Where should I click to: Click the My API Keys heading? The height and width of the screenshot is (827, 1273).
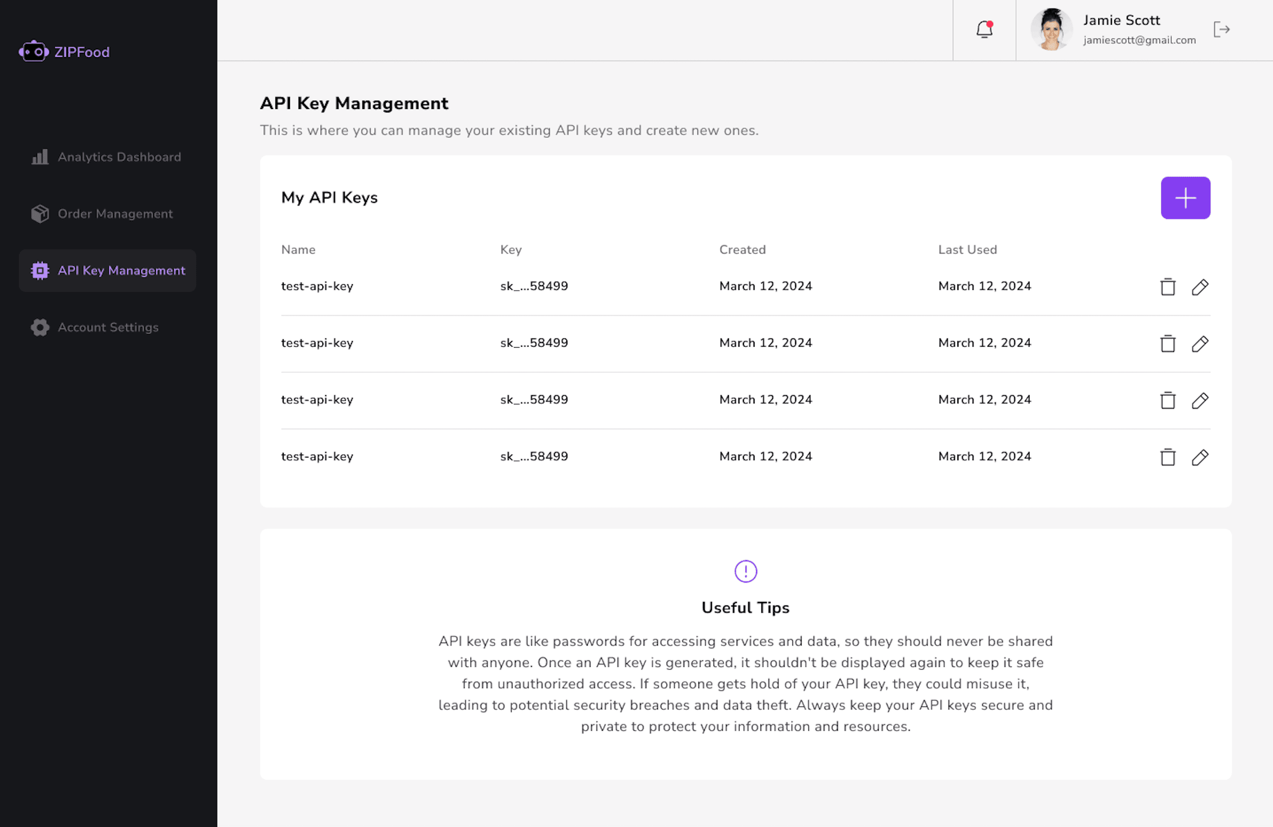[x=330, y=198]
